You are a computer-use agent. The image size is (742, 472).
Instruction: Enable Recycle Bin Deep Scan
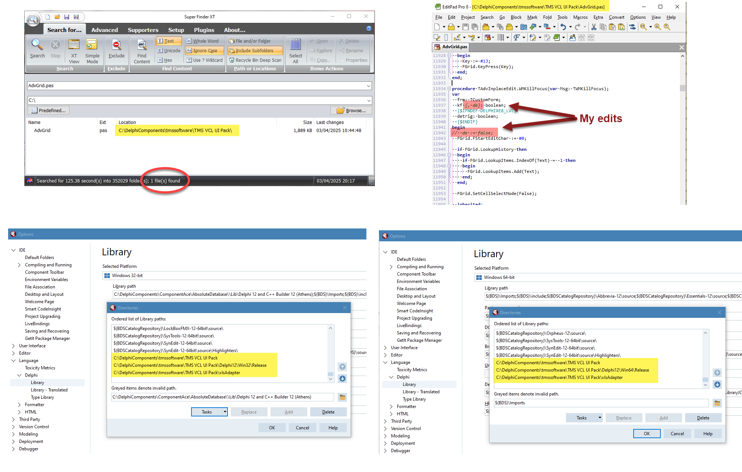pyautogui.click(x=255, y=60)
